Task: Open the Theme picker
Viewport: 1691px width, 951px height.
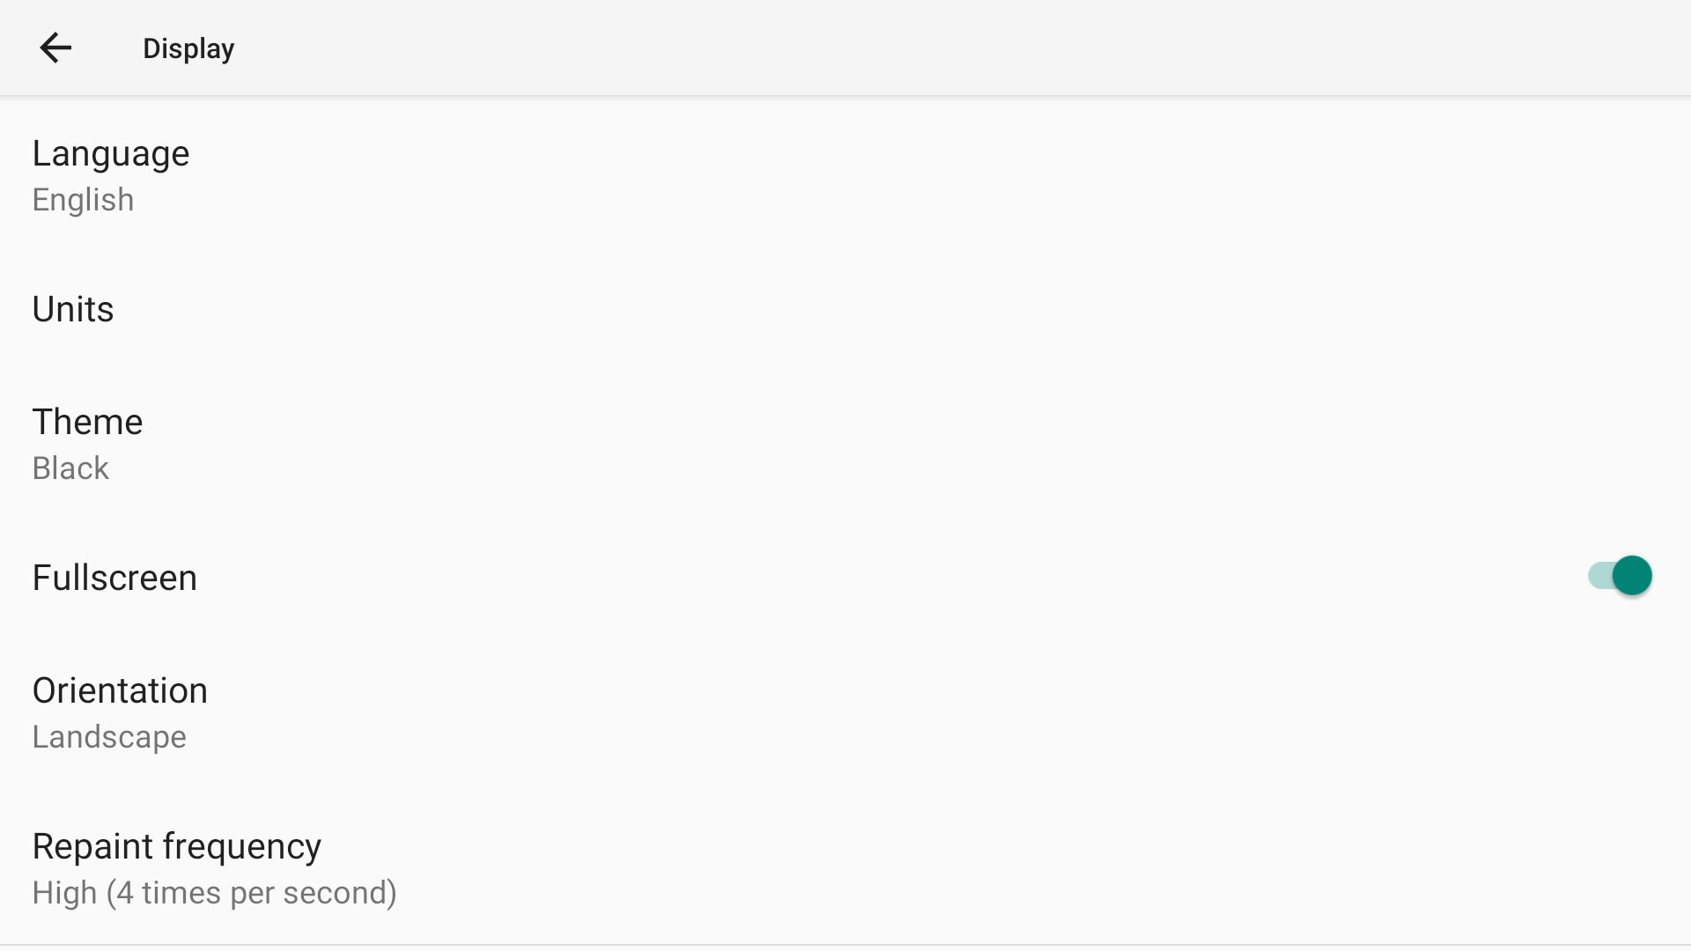Action: click(x=845, y=444)
